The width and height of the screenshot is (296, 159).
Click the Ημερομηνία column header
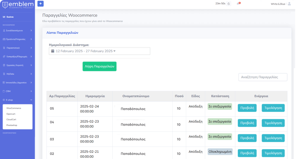point(95,96)
